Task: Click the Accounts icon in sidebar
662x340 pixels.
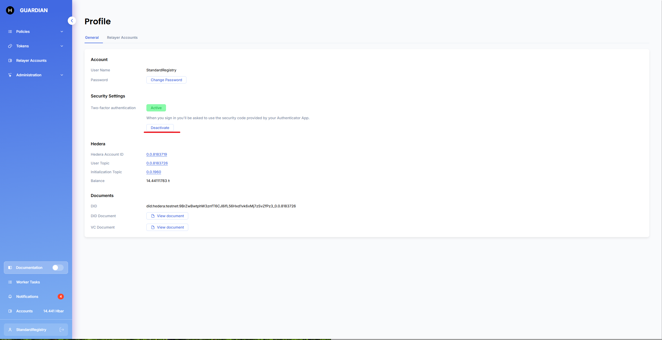Action: (10, 311)
